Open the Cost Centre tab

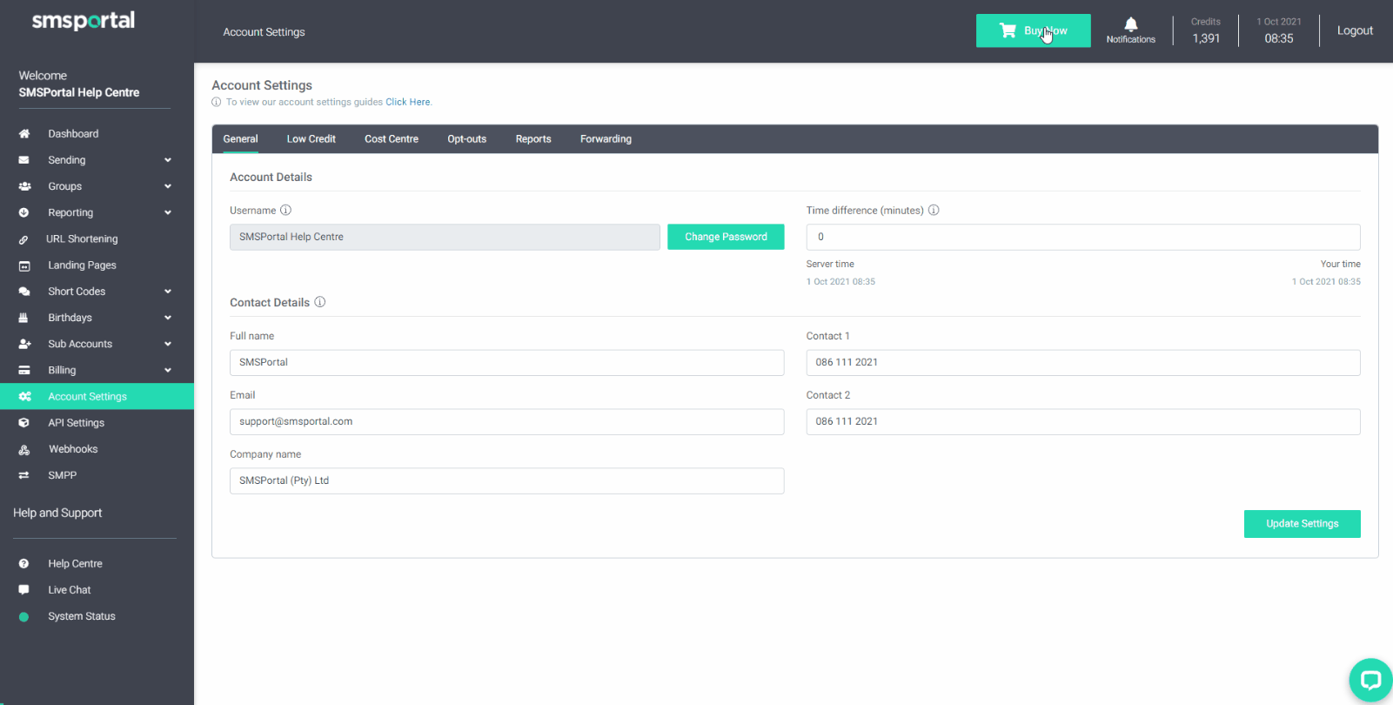click(x=392, y=139)
